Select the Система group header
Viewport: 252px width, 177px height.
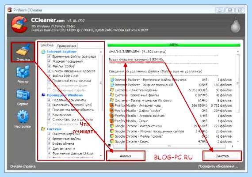tap(54, 129)
